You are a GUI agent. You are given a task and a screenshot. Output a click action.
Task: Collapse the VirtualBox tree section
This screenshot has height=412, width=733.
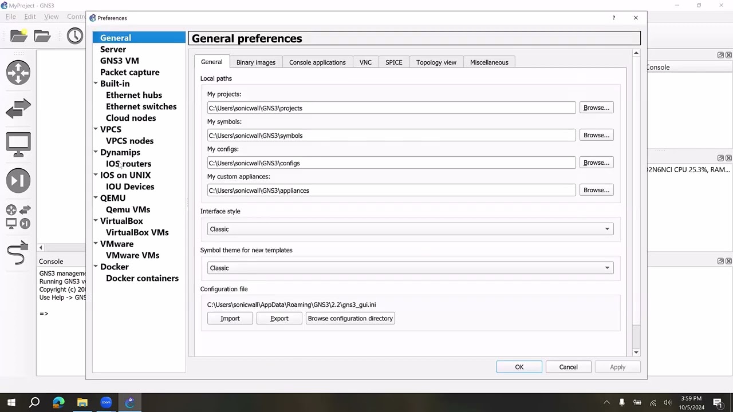click(96, 221)
